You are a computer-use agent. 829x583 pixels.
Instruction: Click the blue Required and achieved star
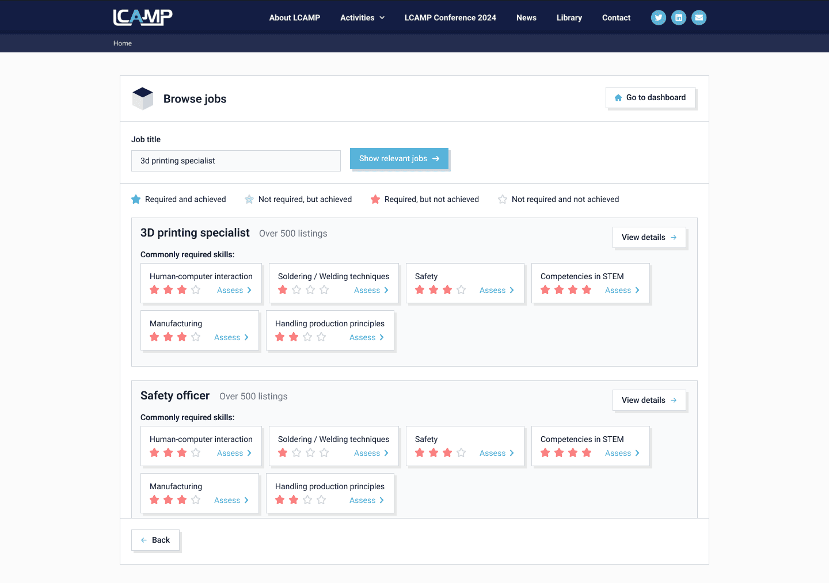click(x=136, y=199)
